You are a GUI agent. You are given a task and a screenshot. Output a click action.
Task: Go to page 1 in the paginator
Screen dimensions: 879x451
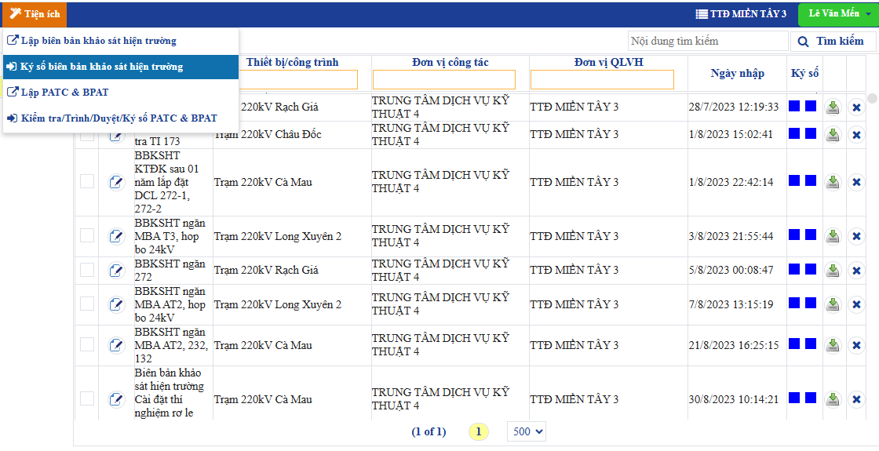478,431
